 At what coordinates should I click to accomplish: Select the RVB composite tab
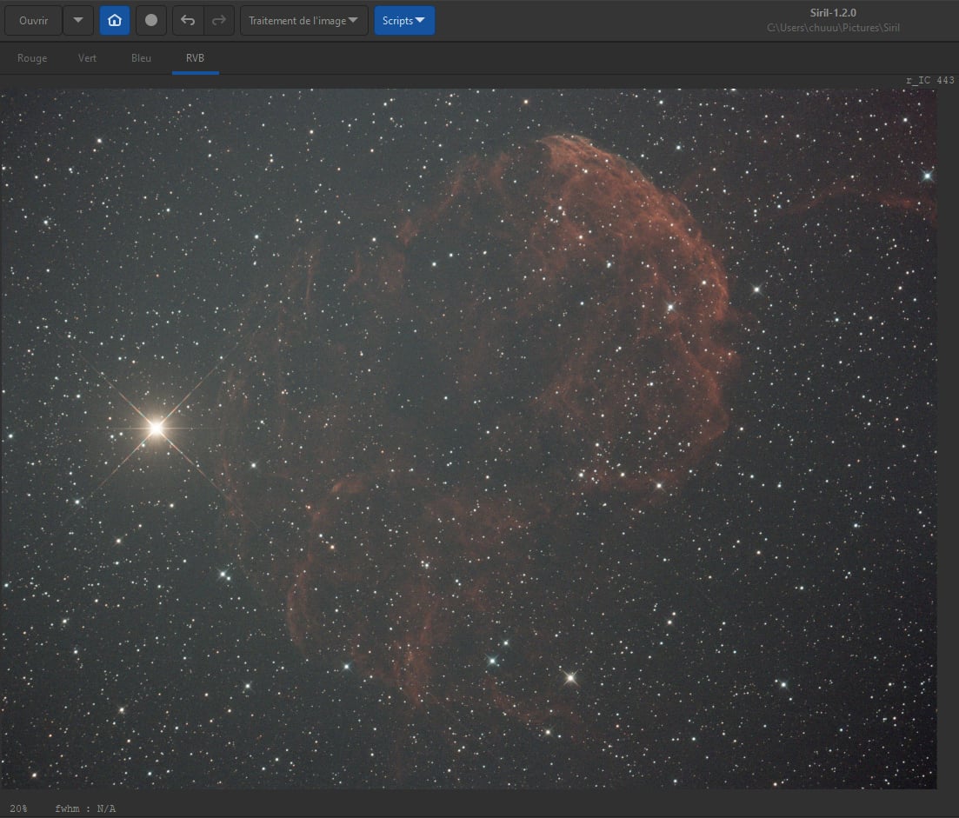[195, 58]
